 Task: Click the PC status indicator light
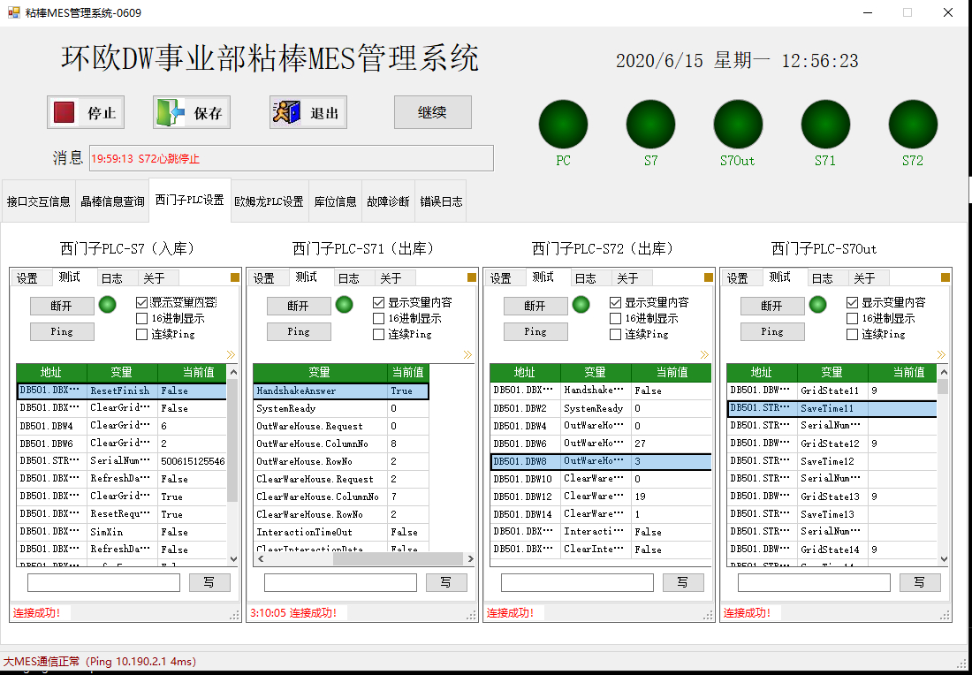(x=563, y=124)
